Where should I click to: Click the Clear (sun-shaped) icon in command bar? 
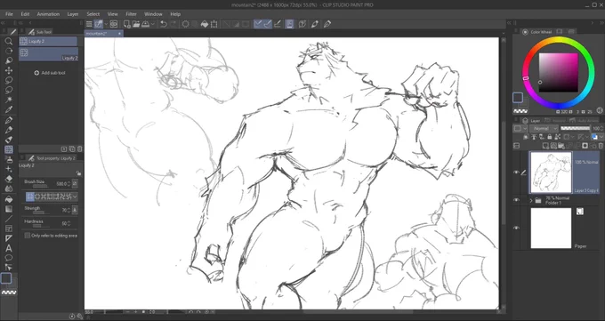pos(186,24)
